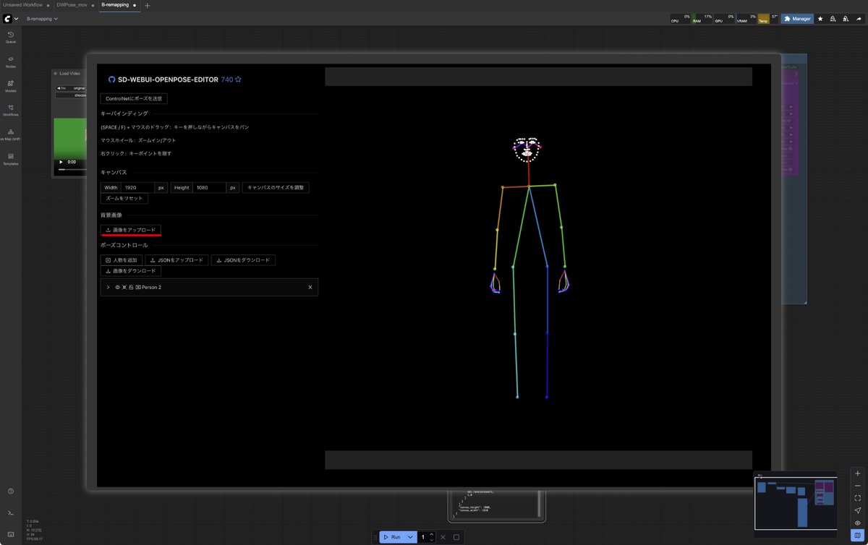Toggle visibility of Person 2
868x545 pixels.
tap(117, 287)
